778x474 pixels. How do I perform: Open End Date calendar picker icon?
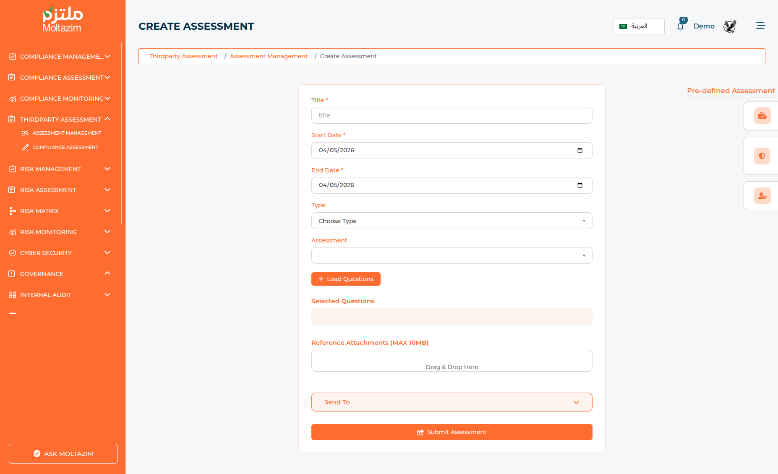click(580, 185)
